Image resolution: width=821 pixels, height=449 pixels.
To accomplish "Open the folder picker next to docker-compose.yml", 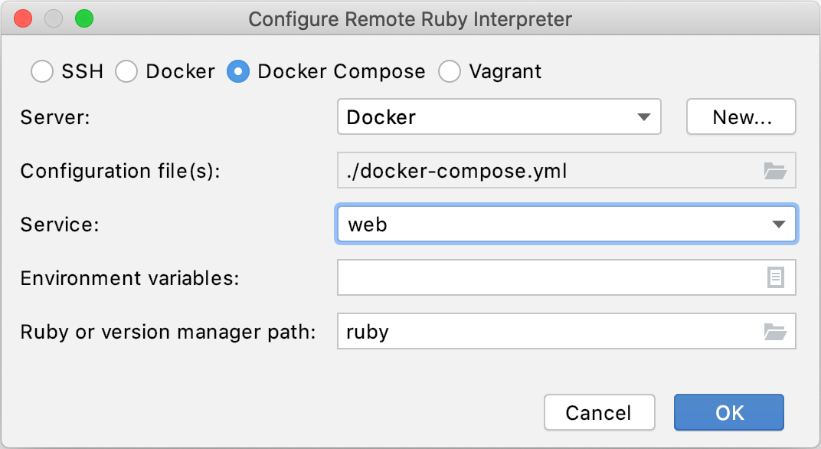I will coord(775,170).
